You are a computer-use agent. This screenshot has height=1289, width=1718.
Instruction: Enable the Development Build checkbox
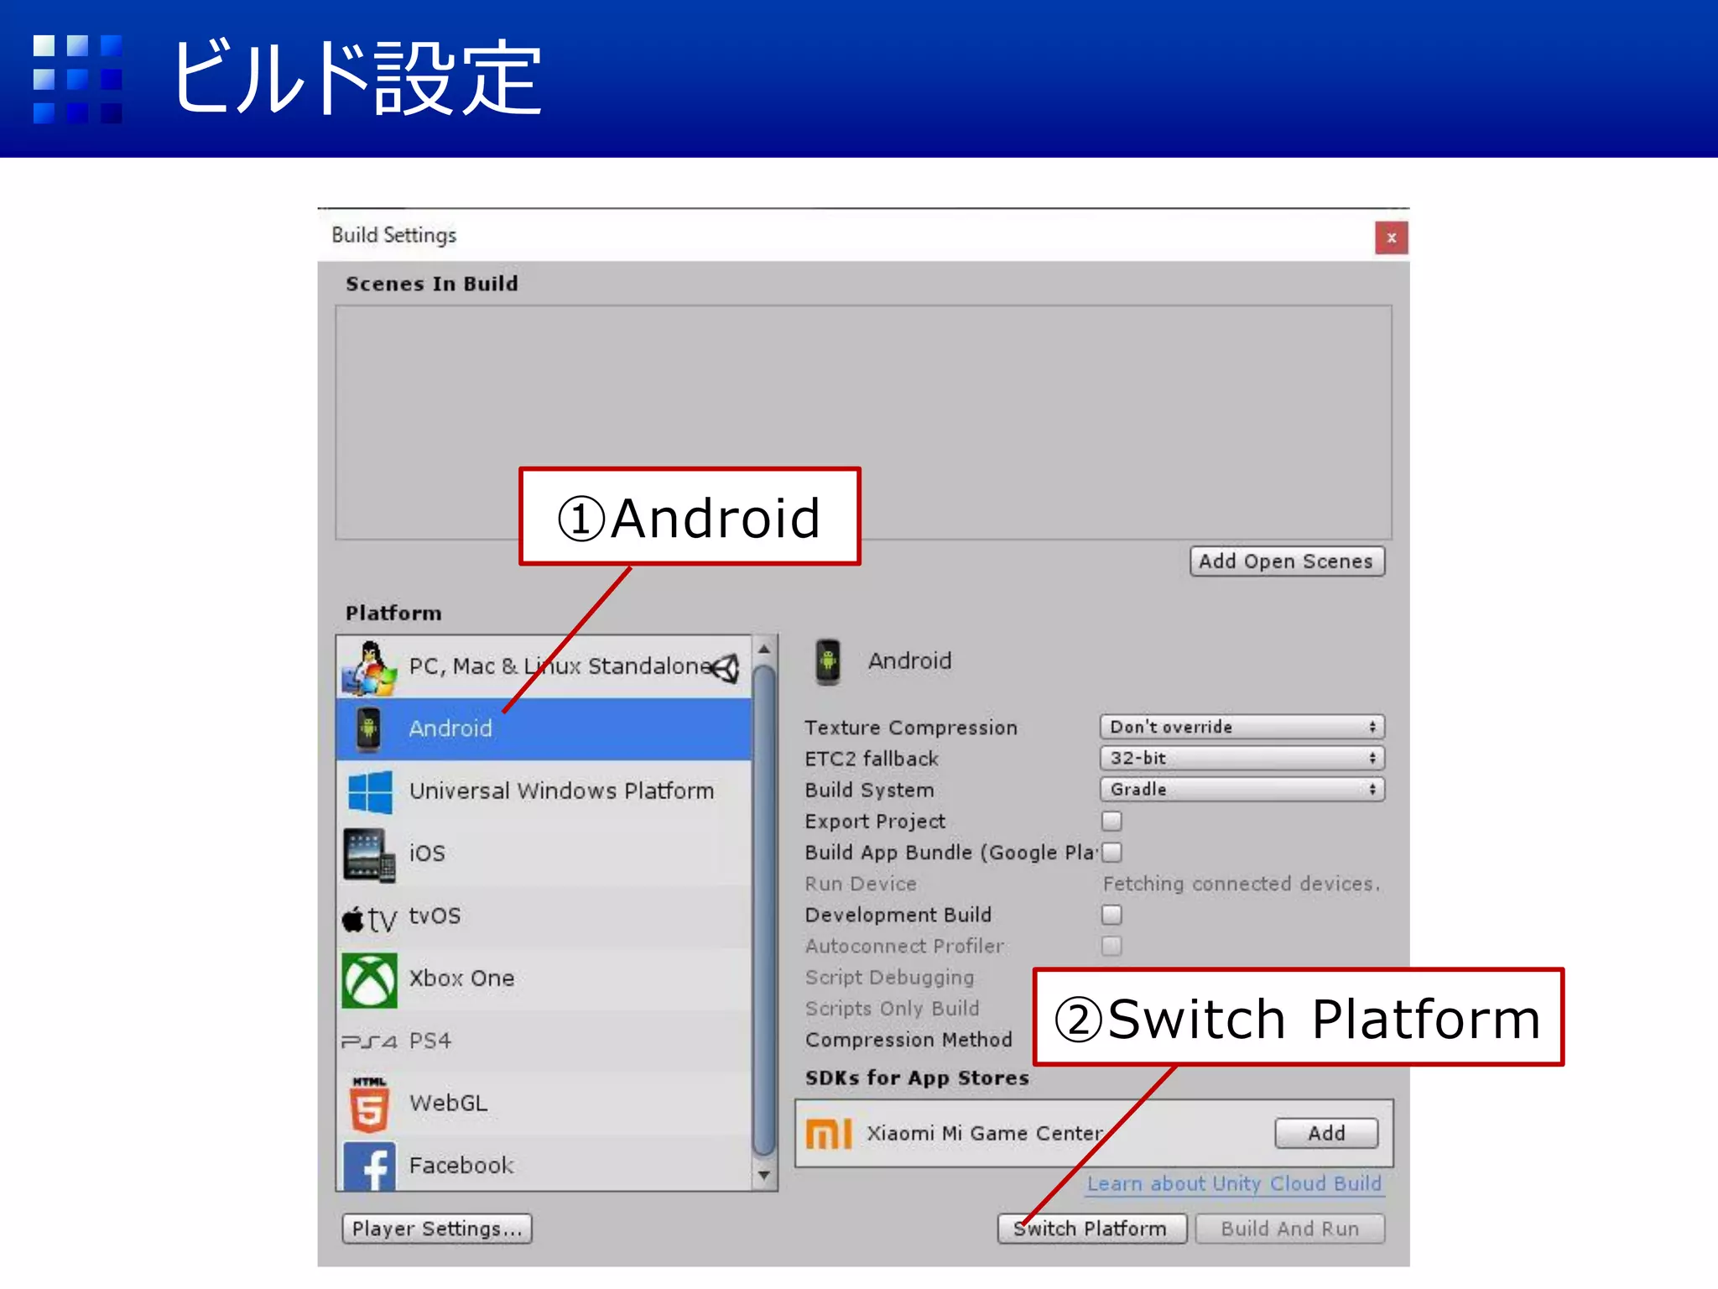pos(1111,915)
